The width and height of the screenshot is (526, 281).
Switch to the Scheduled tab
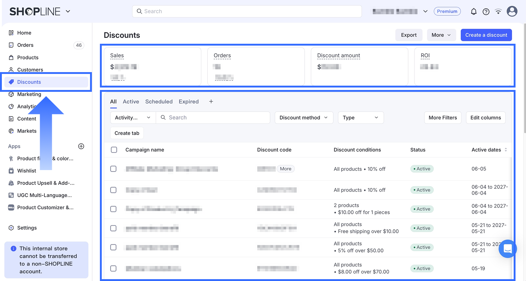159,102
